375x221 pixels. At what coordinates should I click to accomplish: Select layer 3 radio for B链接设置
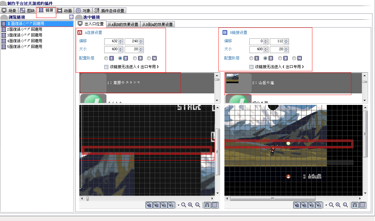pos(280,58)
